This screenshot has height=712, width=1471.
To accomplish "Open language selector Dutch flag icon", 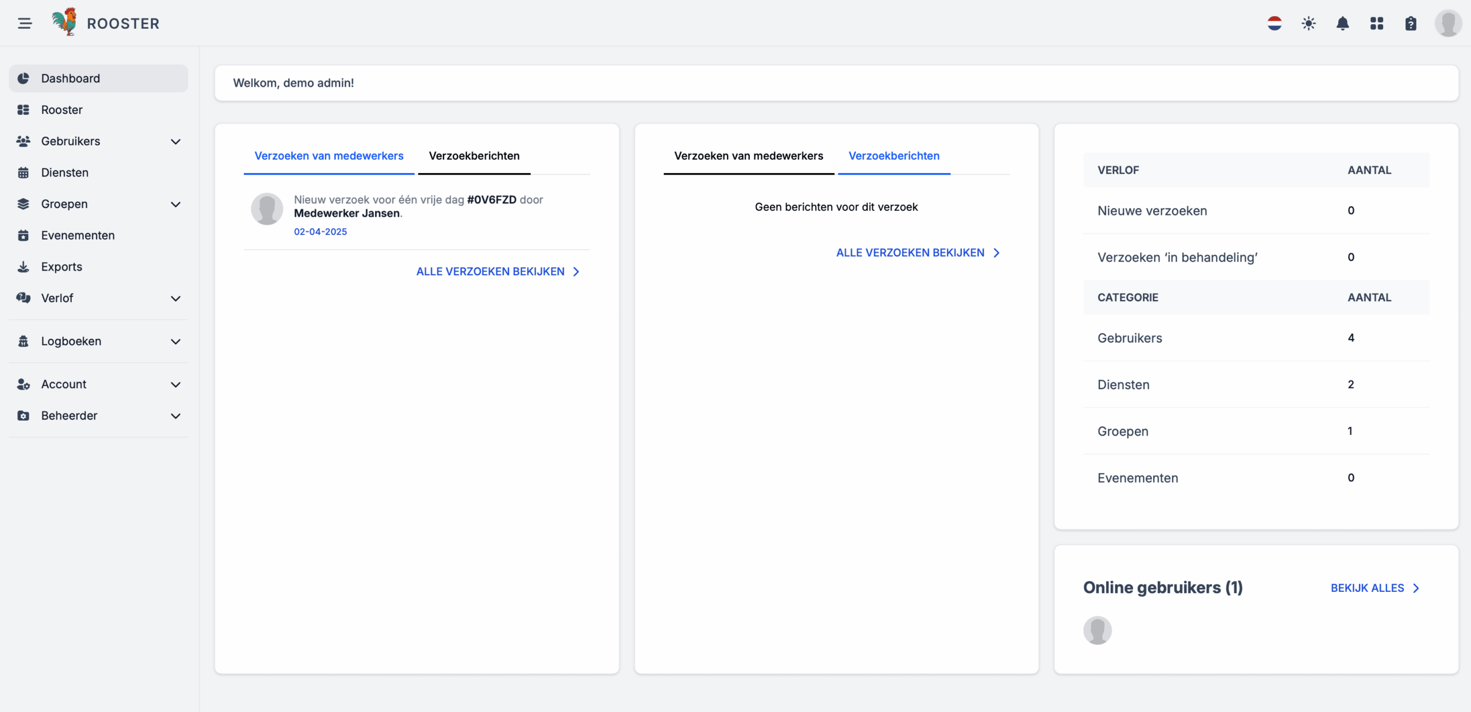I will click(1274, 24).
